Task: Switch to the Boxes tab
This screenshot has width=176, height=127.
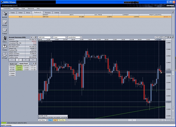Action: 28,13
